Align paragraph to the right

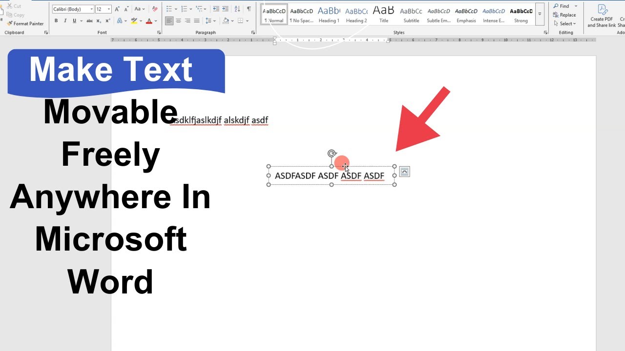tap(187, 20)
